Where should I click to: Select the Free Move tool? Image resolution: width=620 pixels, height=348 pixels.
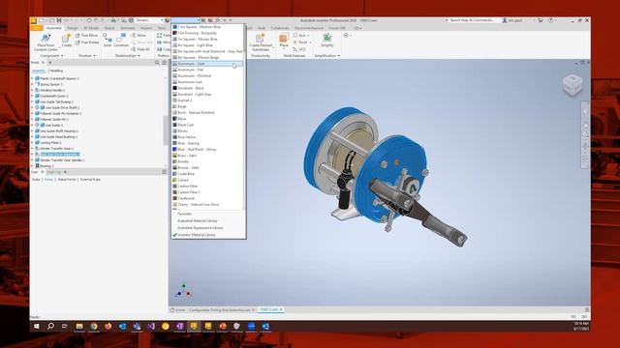87,36
